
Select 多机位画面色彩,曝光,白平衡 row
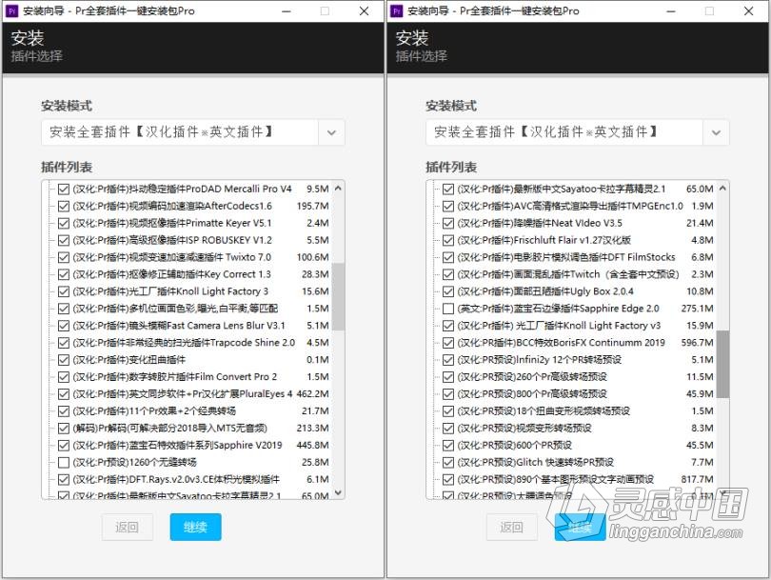pos(194,309)
